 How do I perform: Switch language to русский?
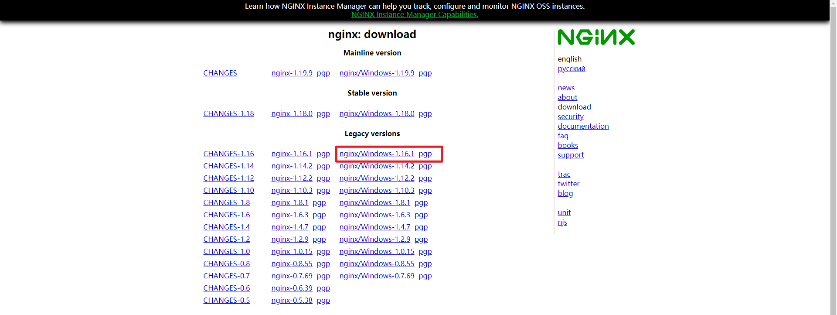tap(572, 69)
